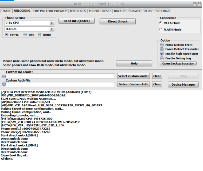Image resolution: width=203 pixels, height=171 pixels.
Task: Clear the Custom DA Loader path
Action: coord(157,76)
